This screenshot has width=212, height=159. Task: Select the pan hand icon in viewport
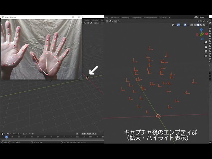(206, 47)
